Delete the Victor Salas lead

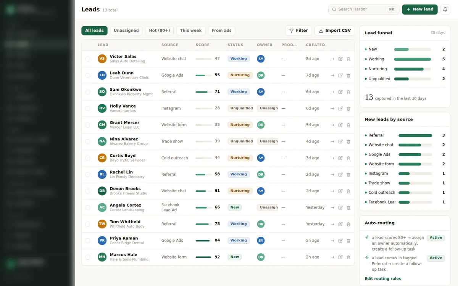tap(348, 59)
